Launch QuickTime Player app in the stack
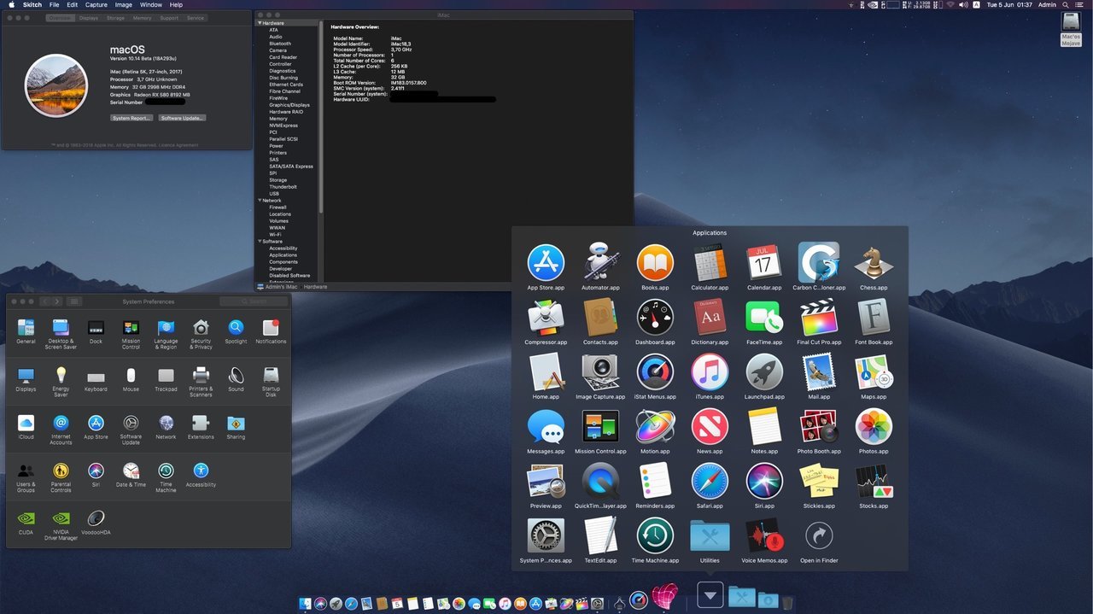 coord(600,485)
